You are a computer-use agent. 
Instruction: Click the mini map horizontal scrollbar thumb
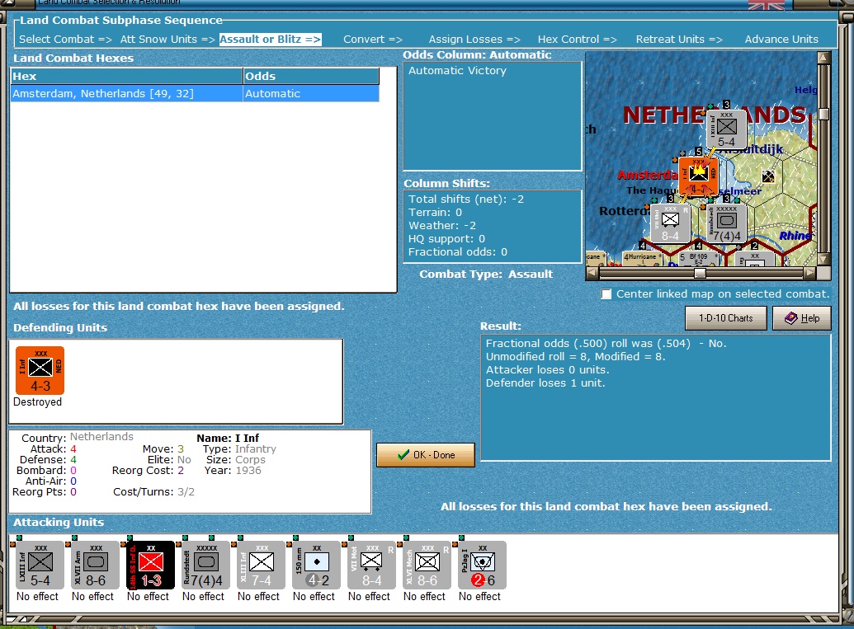pyautogui.click(x=700, y=273)
